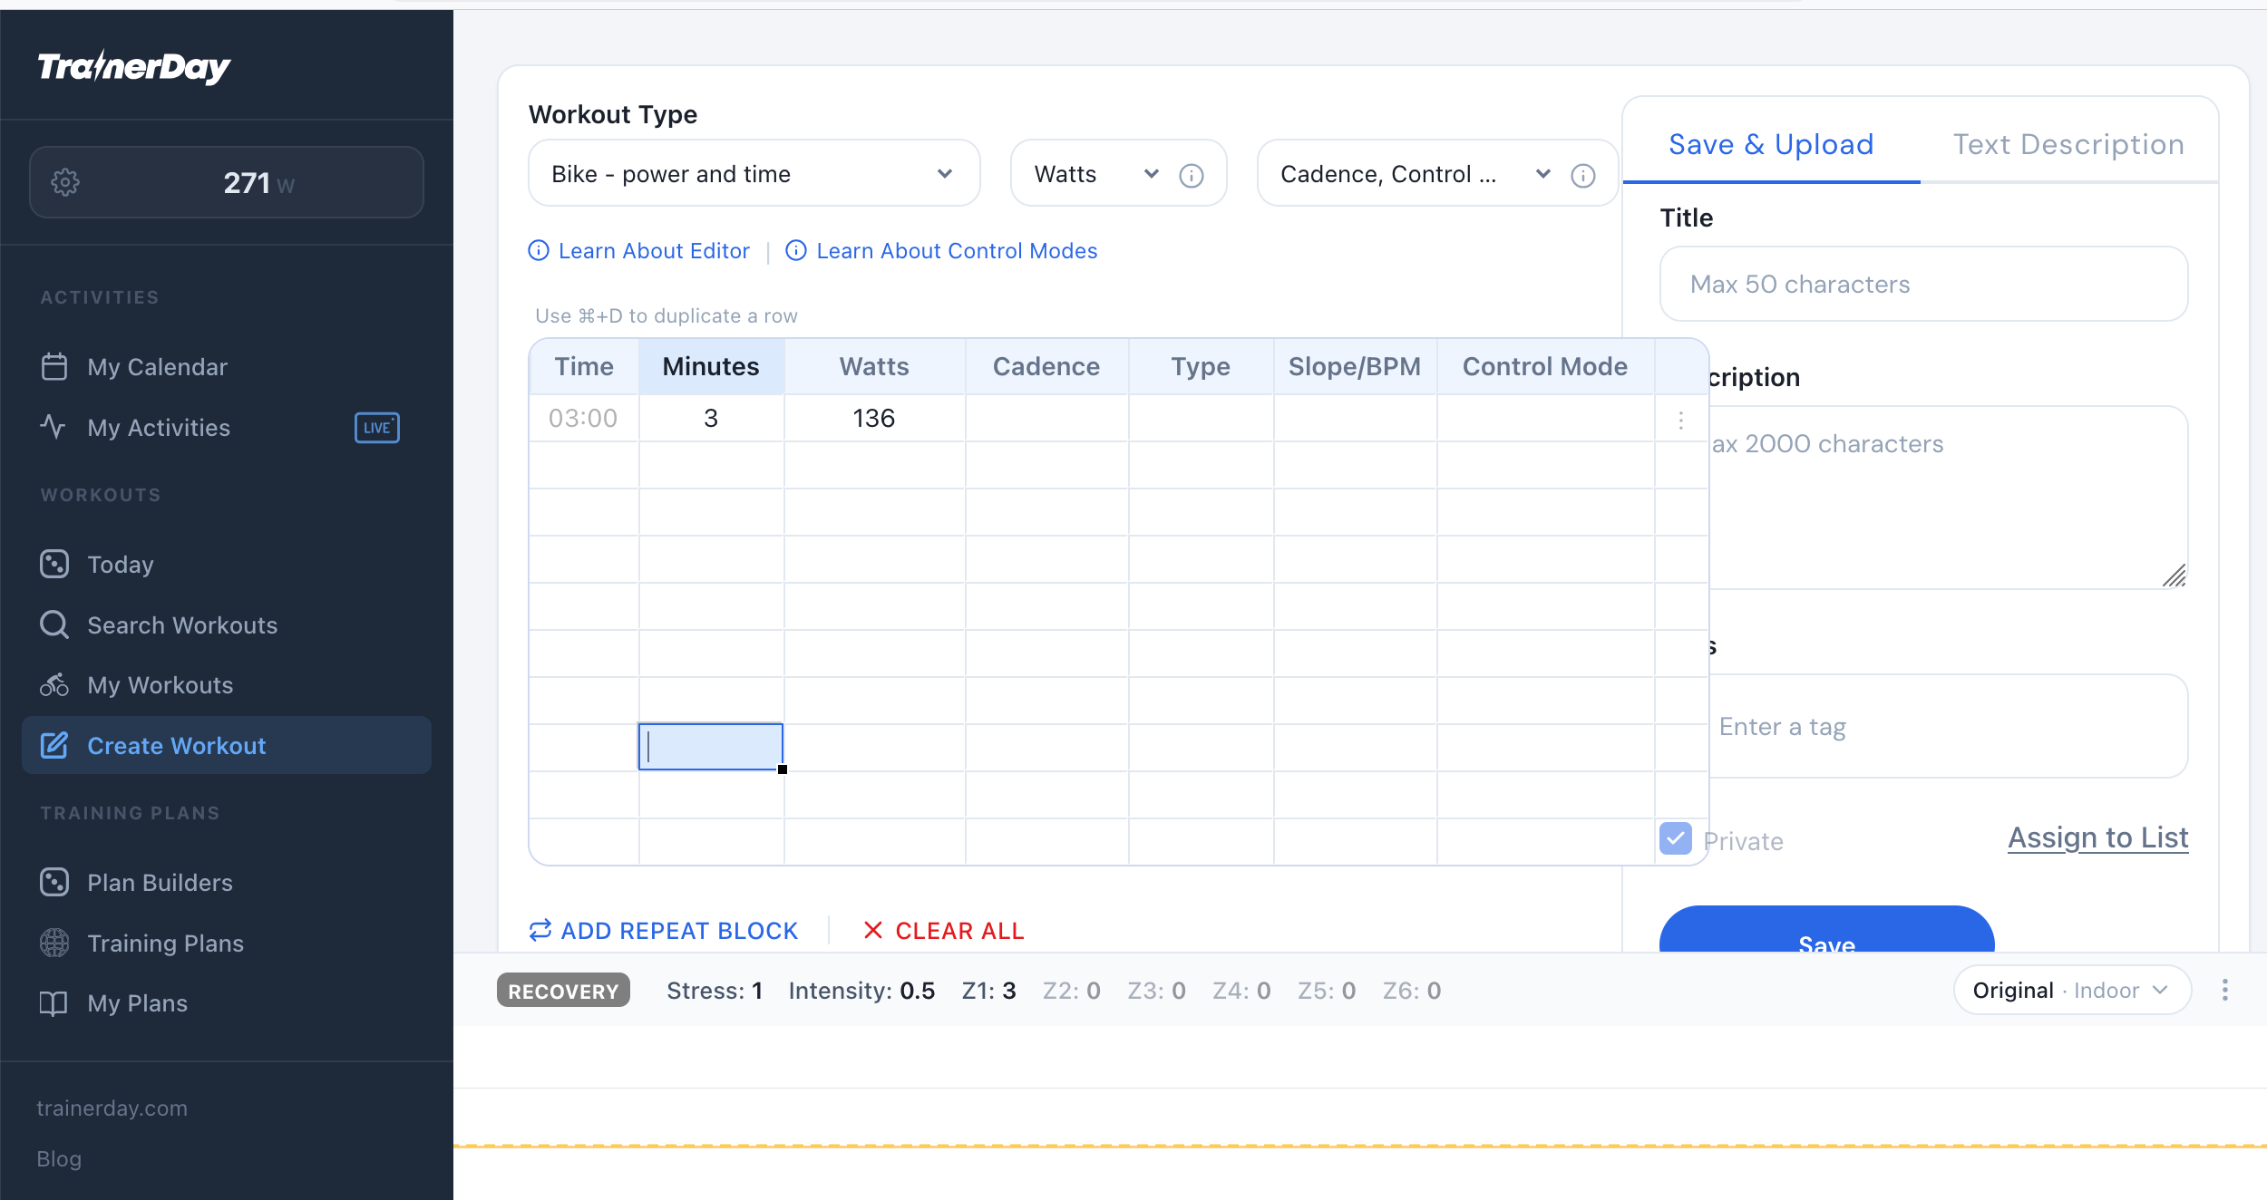2267x1200 pixels.
Task: Click into the Title input field
Action: click(1922, 285)
